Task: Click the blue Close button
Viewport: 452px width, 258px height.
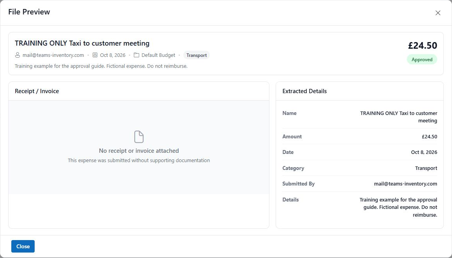Action: [x=23, y=246]
